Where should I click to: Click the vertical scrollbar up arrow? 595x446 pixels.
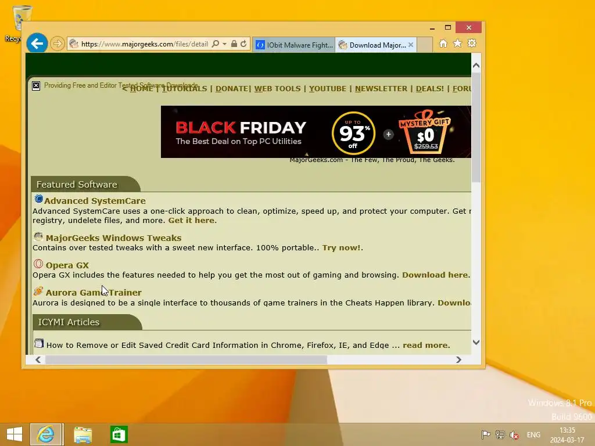(476, 66)
